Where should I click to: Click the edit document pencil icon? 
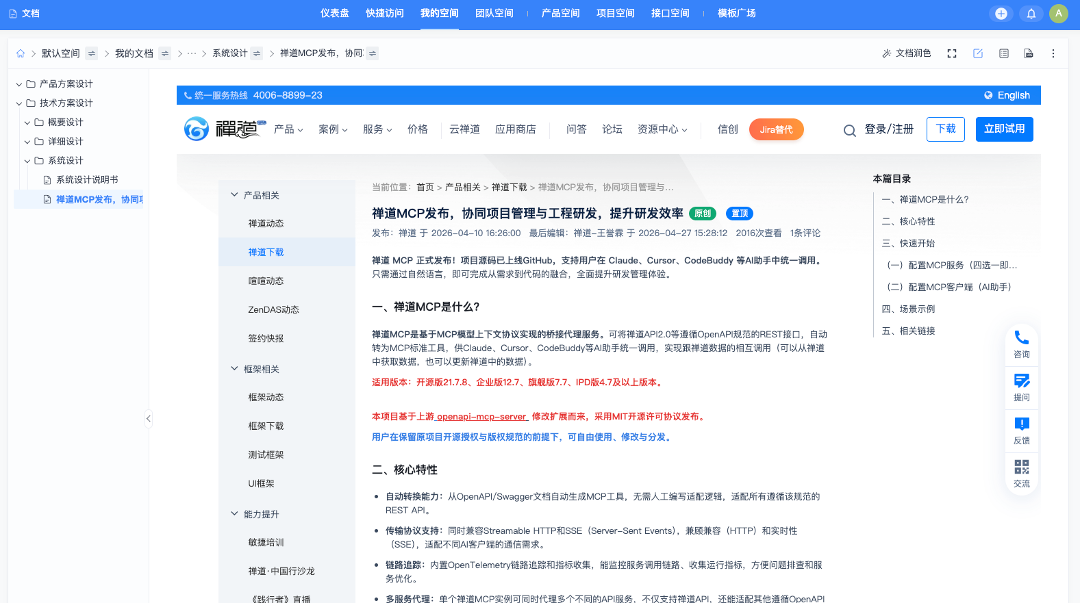click(x=978, y=53)
